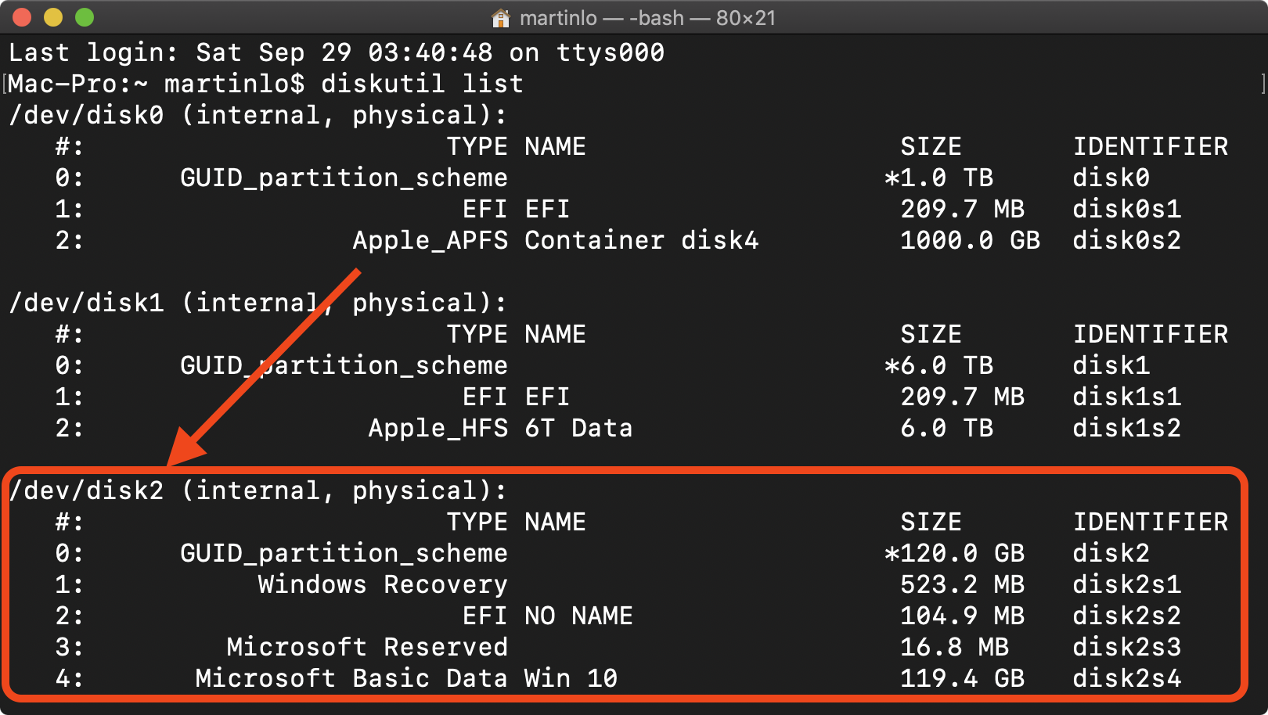This screenshot has width=1268, height=715.
Task: Click the 'disk1s2' identifier
Action: tap(1126, 428)
